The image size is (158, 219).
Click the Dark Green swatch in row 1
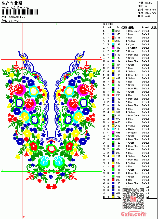(113, 31)
